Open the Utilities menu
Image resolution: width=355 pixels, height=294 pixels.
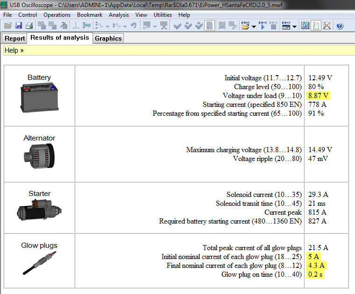click(x=163, y=15)
